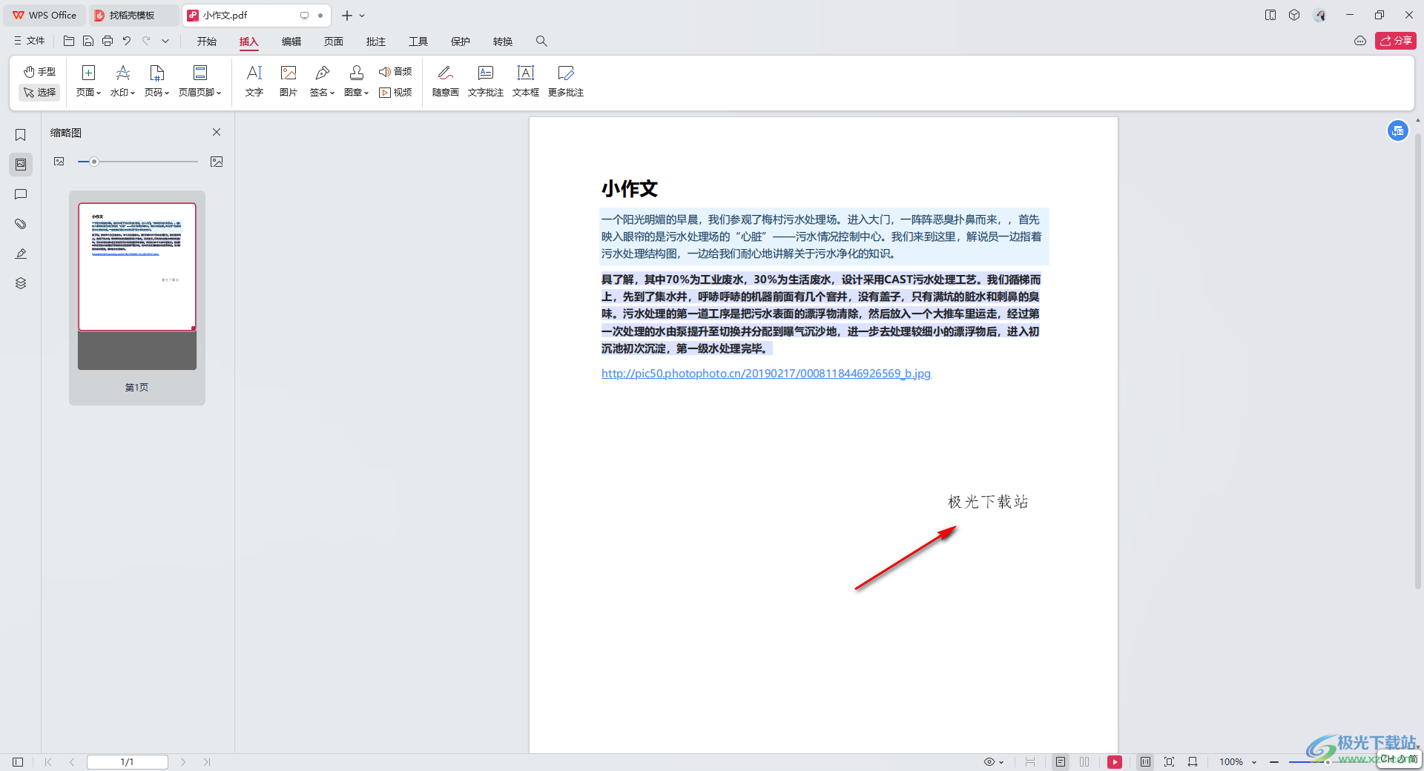The width and height of the screenshot is (1424, 771).
Task: Add audio using 音频
Action: [x=395, y=72]
